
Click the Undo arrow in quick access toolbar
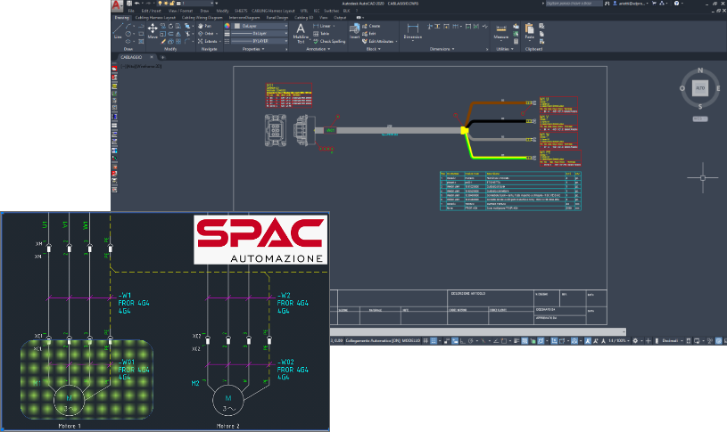[136, 4]
